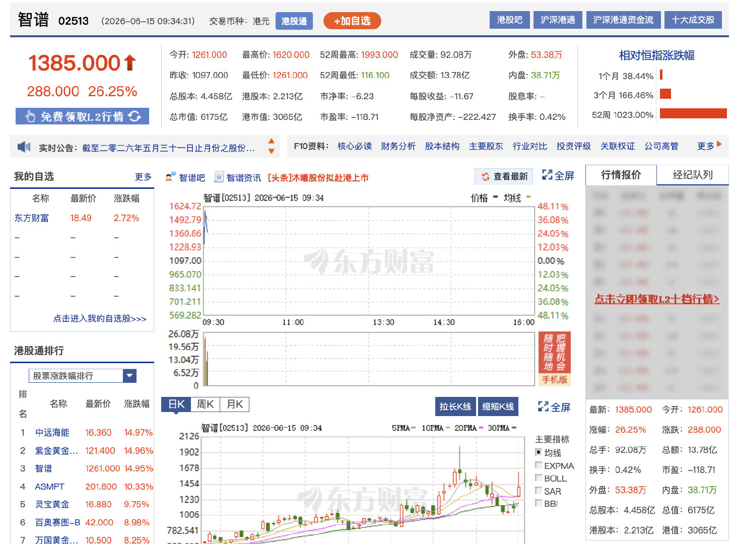
Task: Click the 查看最新 button
Action: (x=504, y=176)
